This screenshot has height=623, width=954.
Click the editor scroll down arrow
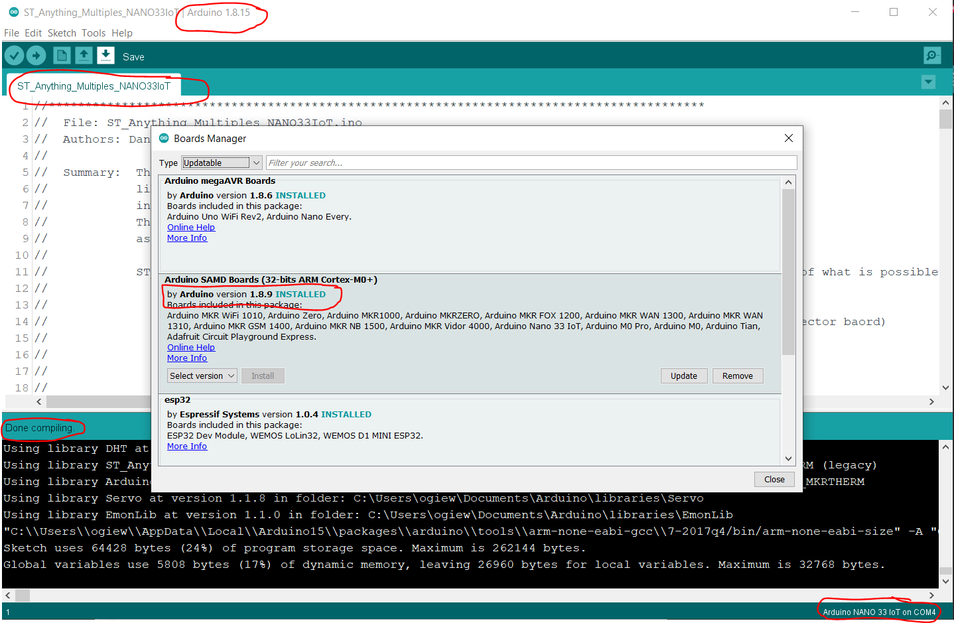945,387
